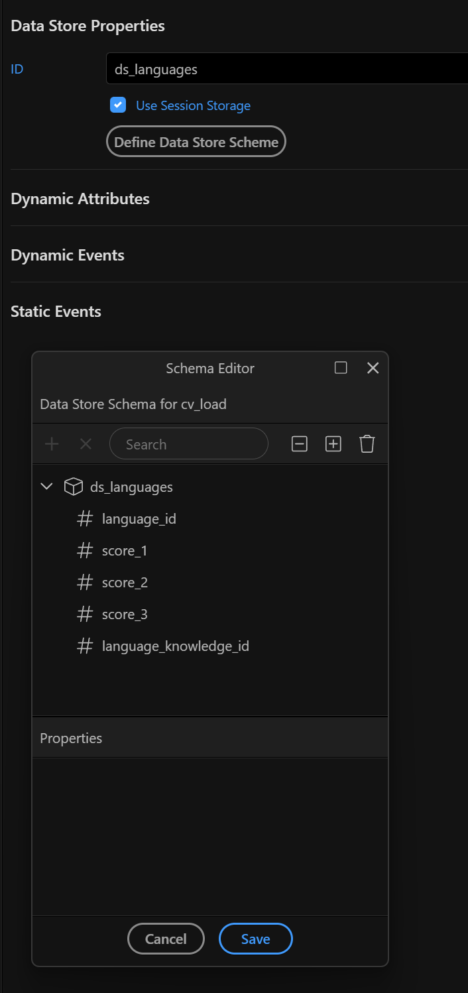
Task: Click the Define Data Store Scheme button
Action: click(x=196, y=141)
